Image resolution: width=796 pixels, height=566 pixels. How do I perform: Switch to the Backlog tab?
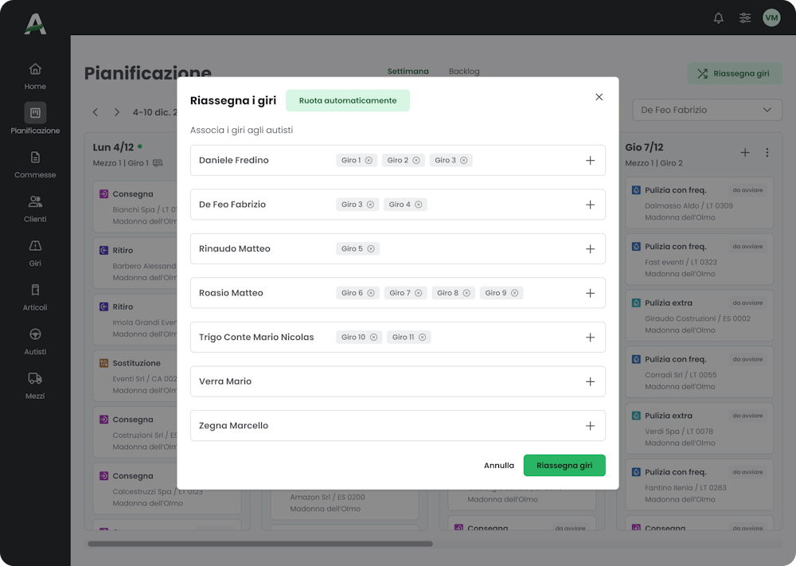464,71
